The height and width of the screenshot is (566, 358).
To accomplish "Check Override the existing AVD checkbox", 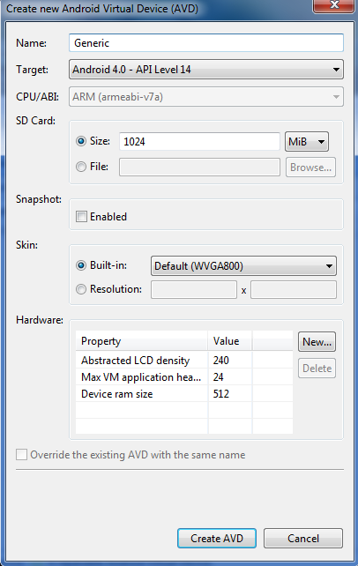I will pyautogui.click(x=22, y=454).
